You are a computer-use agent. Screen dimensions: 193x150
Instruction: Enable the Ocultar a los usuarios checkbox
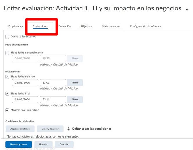click(x=7, y=37)
